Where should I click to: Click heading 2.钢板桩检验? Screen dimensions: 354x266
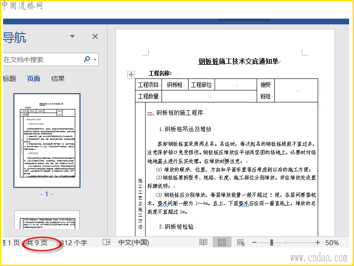click(x=176, y=227)
